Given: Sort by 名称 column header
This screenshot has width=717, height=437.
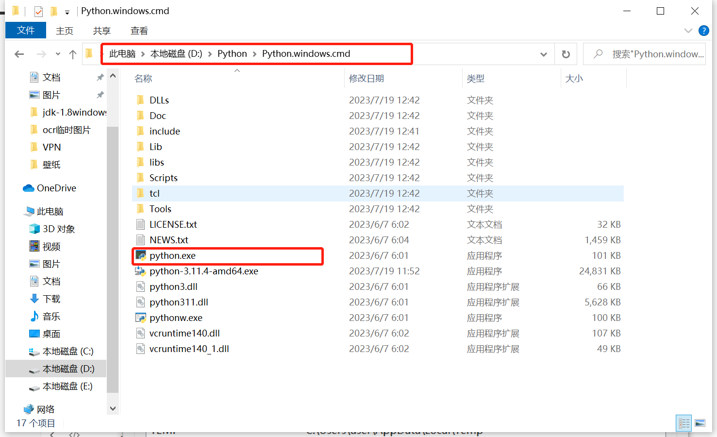Looking at the screenshot, I should [143, 78].
